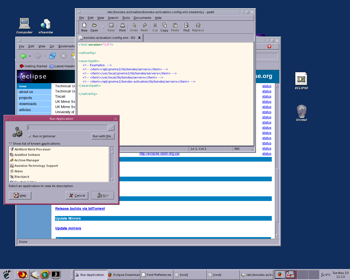Open the downloads link in Eclipse sidebar
The image size is (350, 280).
pos(28,104)
